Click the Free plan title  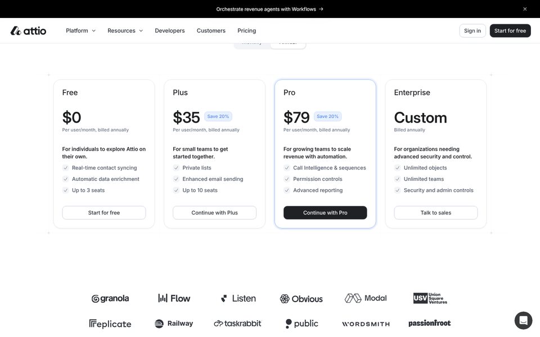coord(70,93)
